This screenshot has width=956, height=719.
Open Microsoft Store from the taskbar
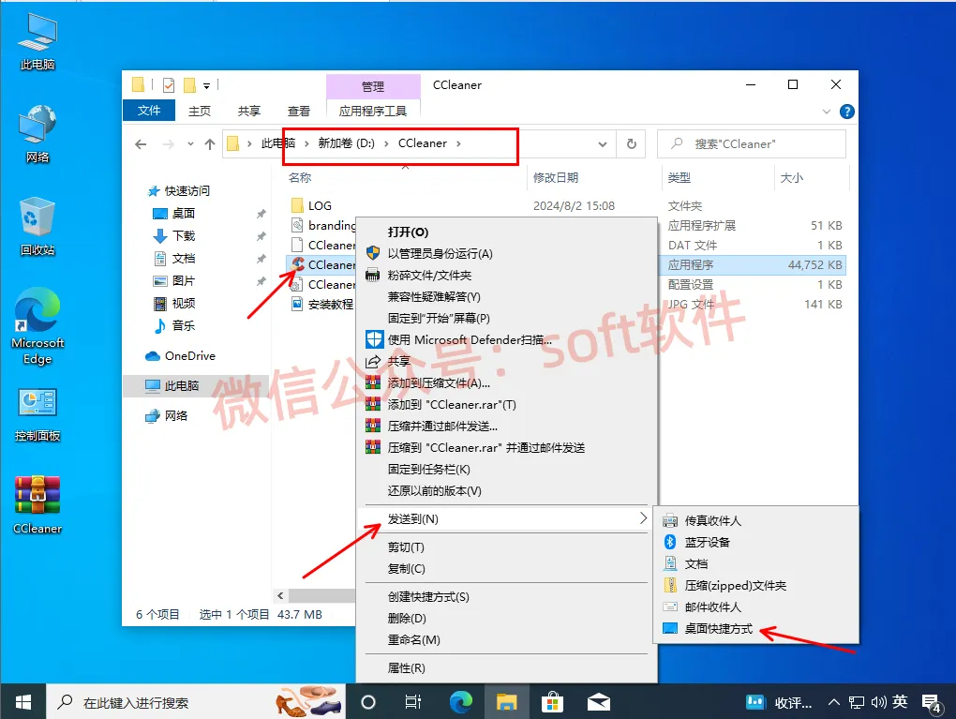tap(552, 702)
